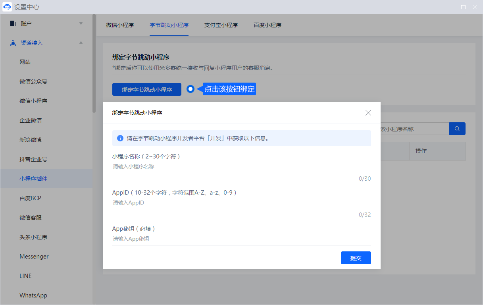Click the 渠道接入 channel access icon

13,43
